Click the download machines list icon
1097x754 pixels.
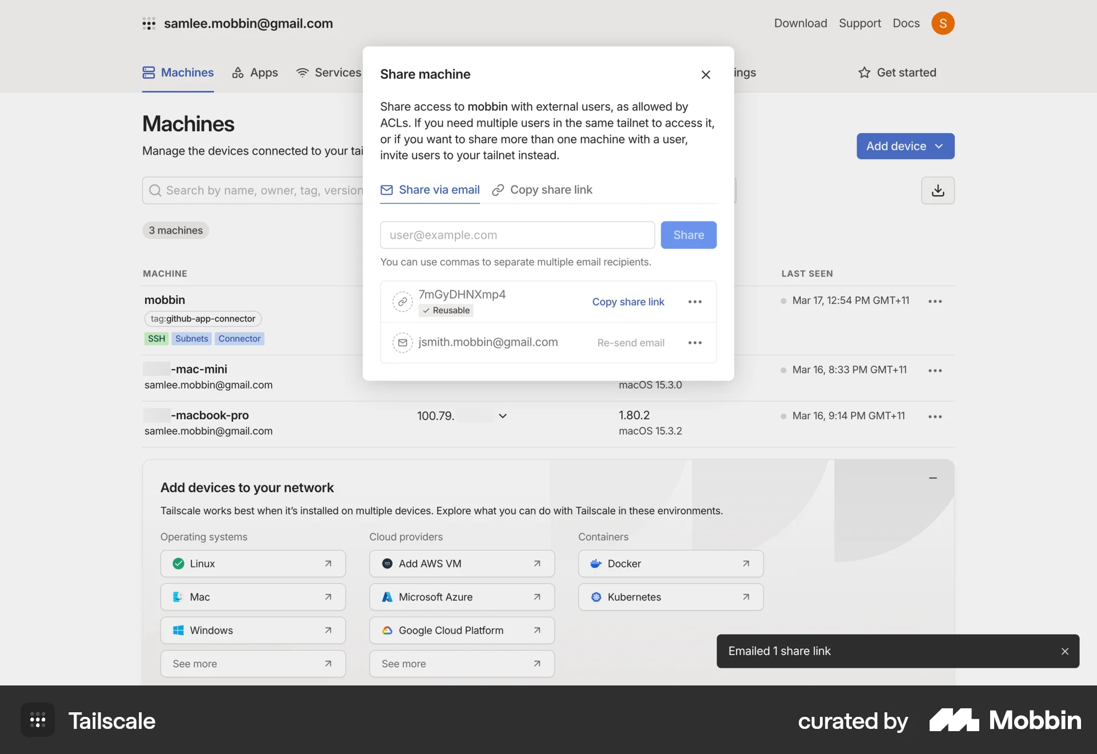pyautogui.click(x=938, y=190)
